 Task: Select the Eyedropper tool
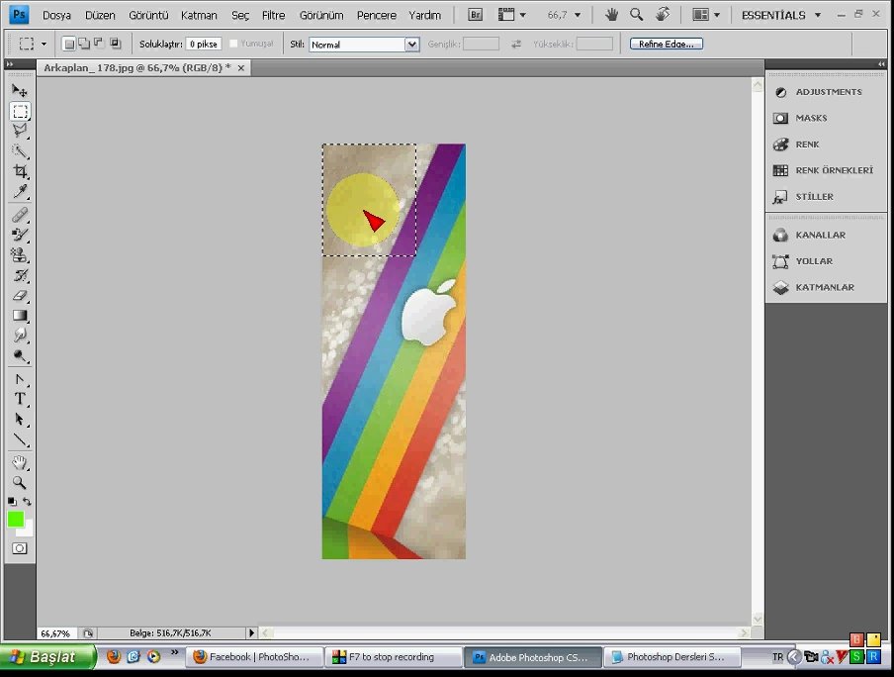pos(20,192)
